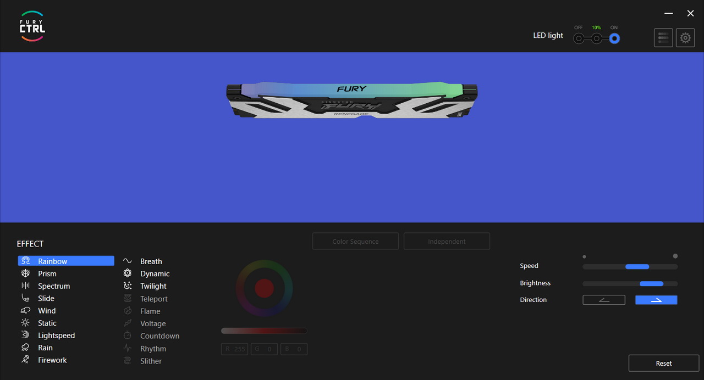
Task: Open the module list icon
Action: point(663,38)
